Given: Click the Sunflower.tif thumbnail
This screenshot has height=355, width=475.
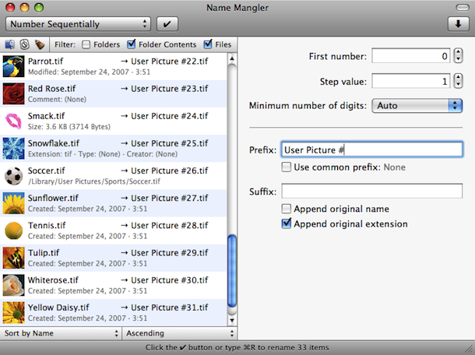Looking at the screenshot, I should click(x=14, y=203).
